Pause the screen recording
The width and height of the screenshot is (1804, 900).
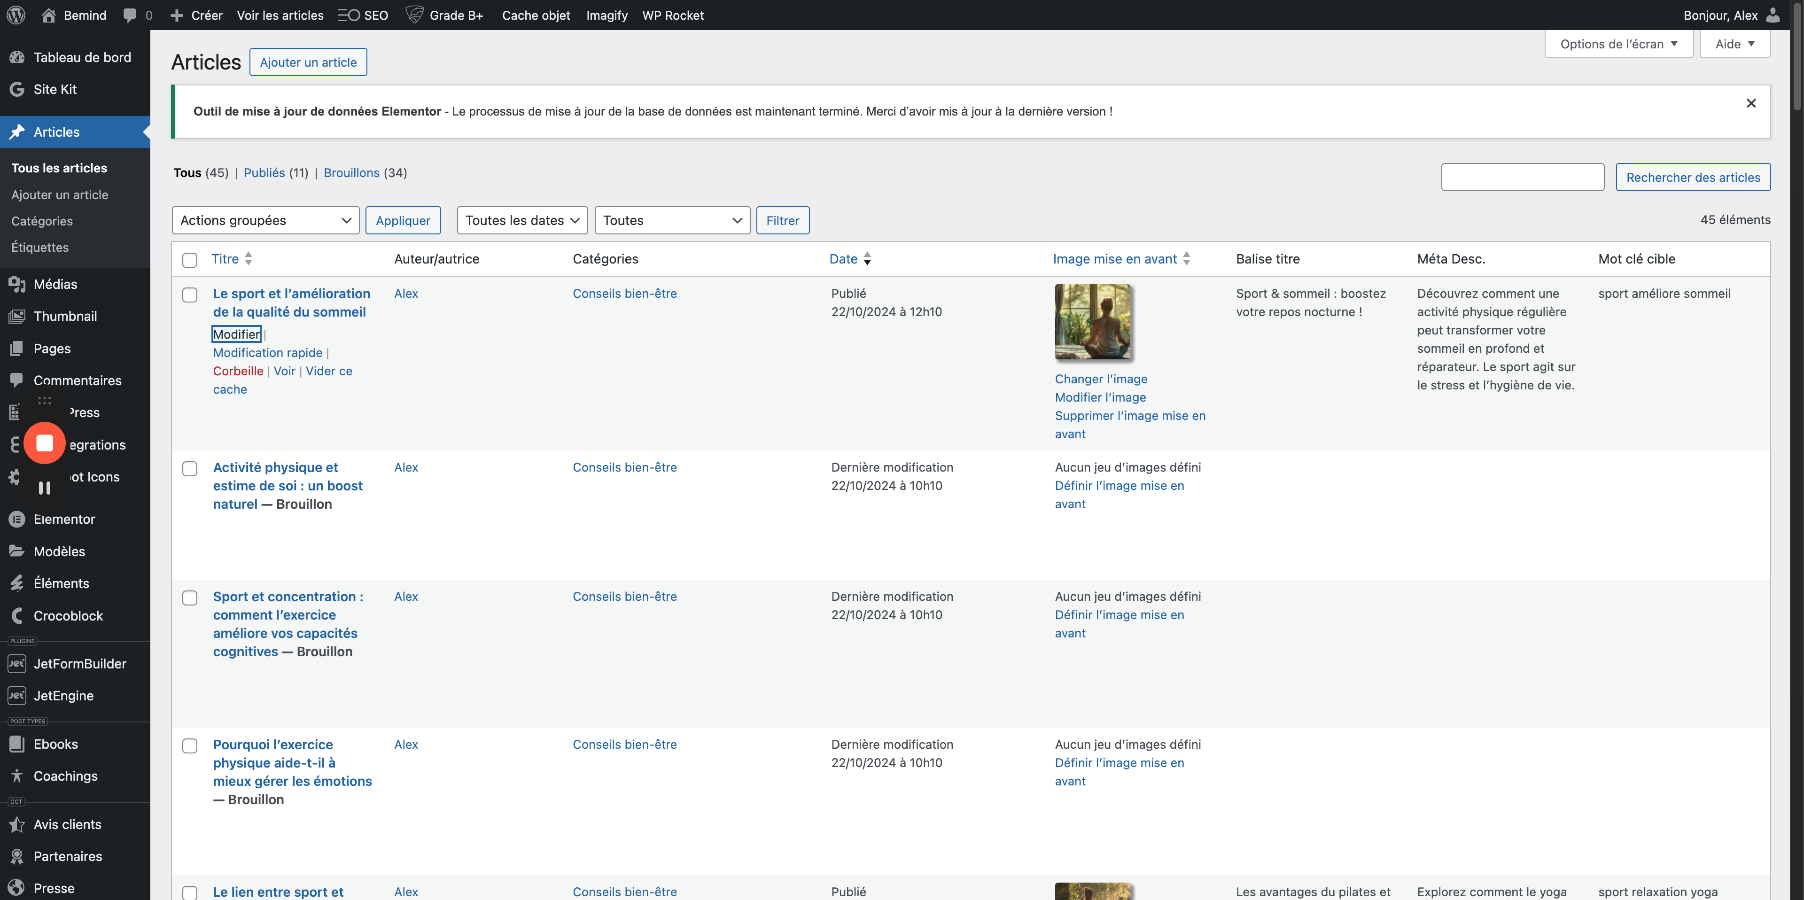[x=45, y=488]
